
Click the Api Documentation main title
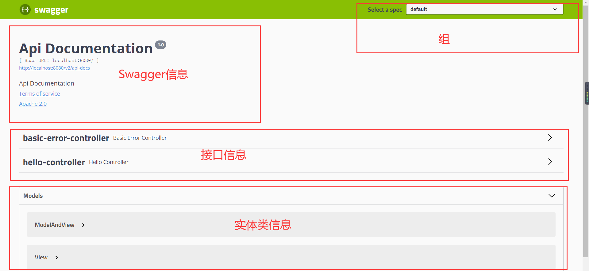coord(86,48)
